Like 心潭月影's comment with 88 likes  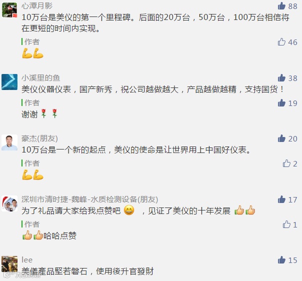point(281,6)
